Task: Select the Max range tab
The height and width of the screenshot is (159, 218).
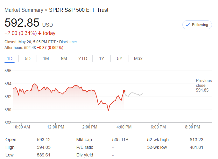Action: (138, 59)
